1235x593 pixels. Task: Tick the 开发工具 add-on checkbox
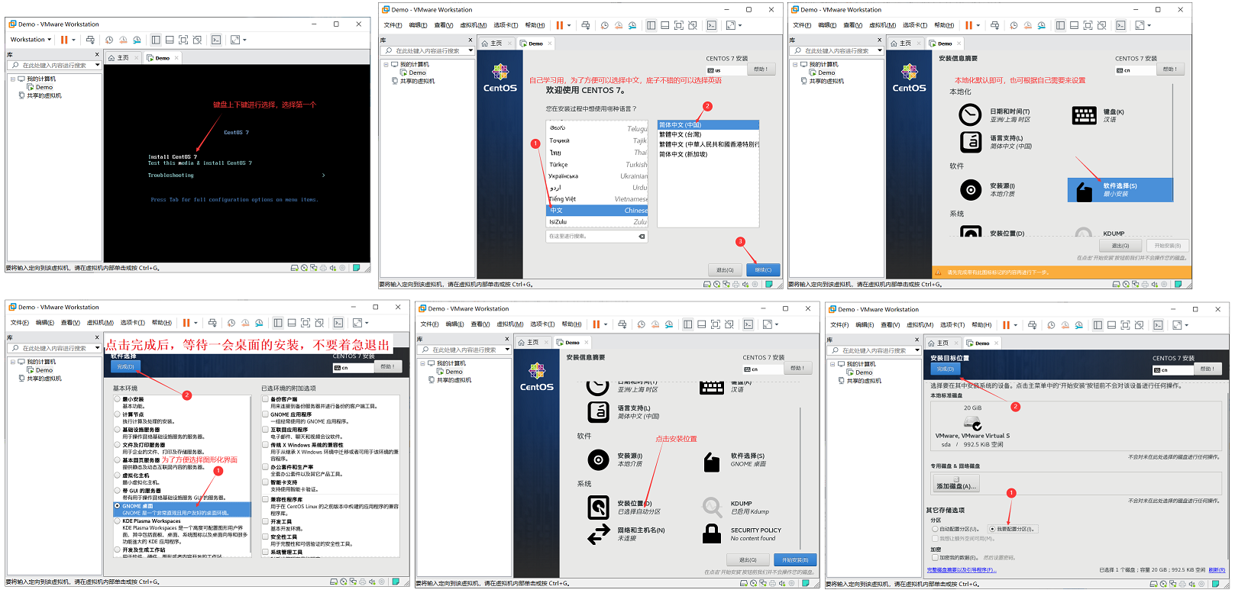tap(266, 522)
